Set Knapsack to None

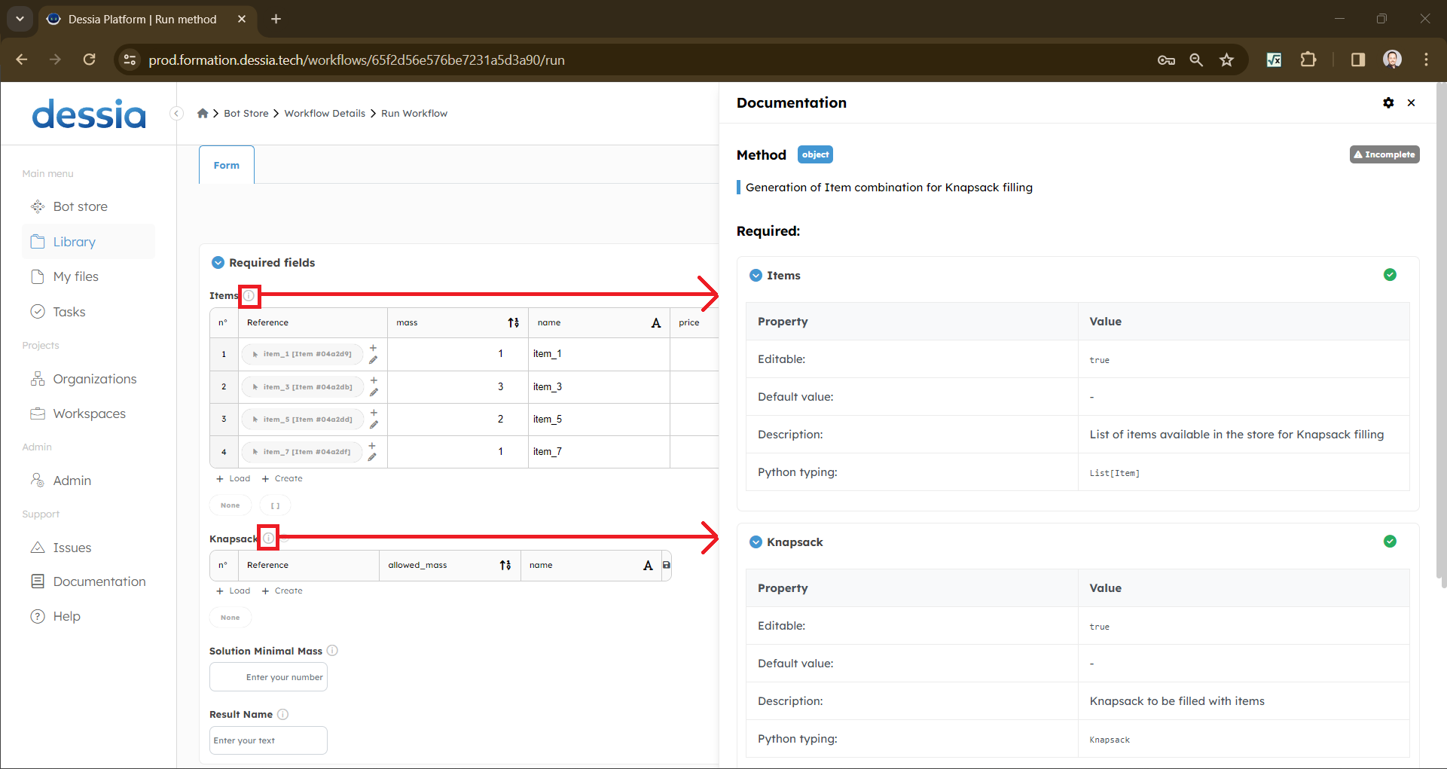pos(230,618)
